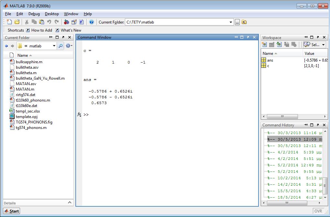The image size is (330, 217).
Task: Sort files by Name column header
Action: click(x=44, y=55)
